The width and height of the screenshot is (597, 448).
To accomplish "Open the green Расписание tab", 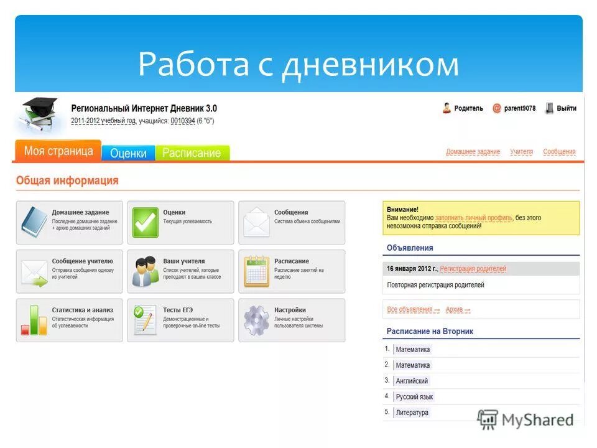I will [192, 153].
